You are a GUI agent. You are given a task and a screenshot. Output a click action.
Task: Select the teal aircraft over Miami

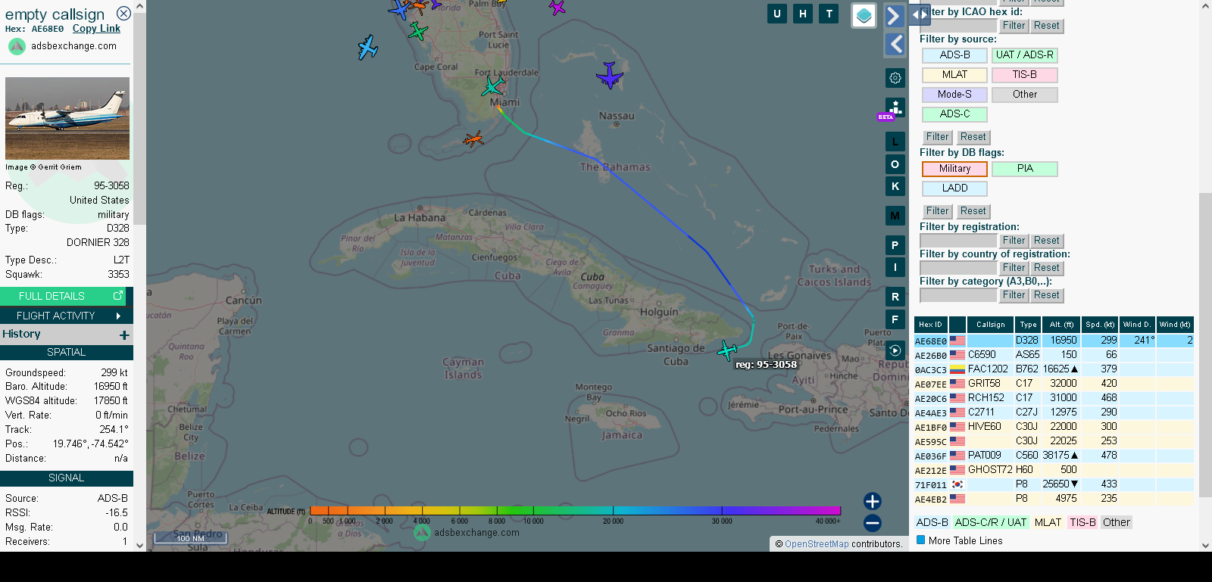493,86
